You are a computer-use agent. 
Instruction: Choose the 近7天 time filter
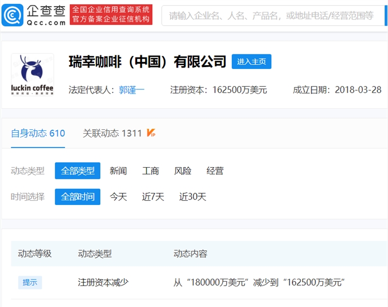[x=153, y=197]
